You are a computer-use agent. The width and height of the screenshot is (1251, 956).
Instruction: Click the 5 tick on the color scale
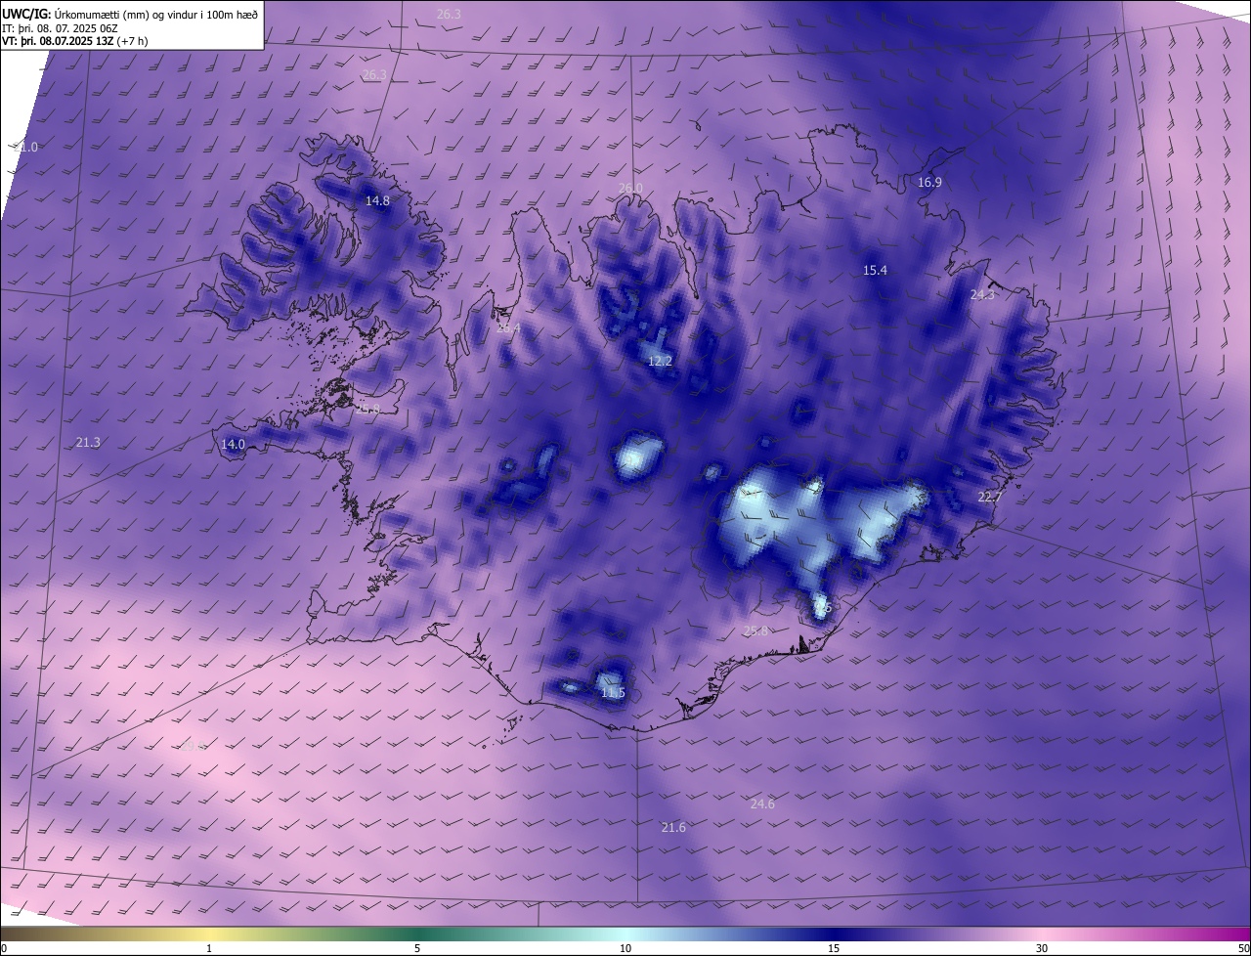[417, 948]
